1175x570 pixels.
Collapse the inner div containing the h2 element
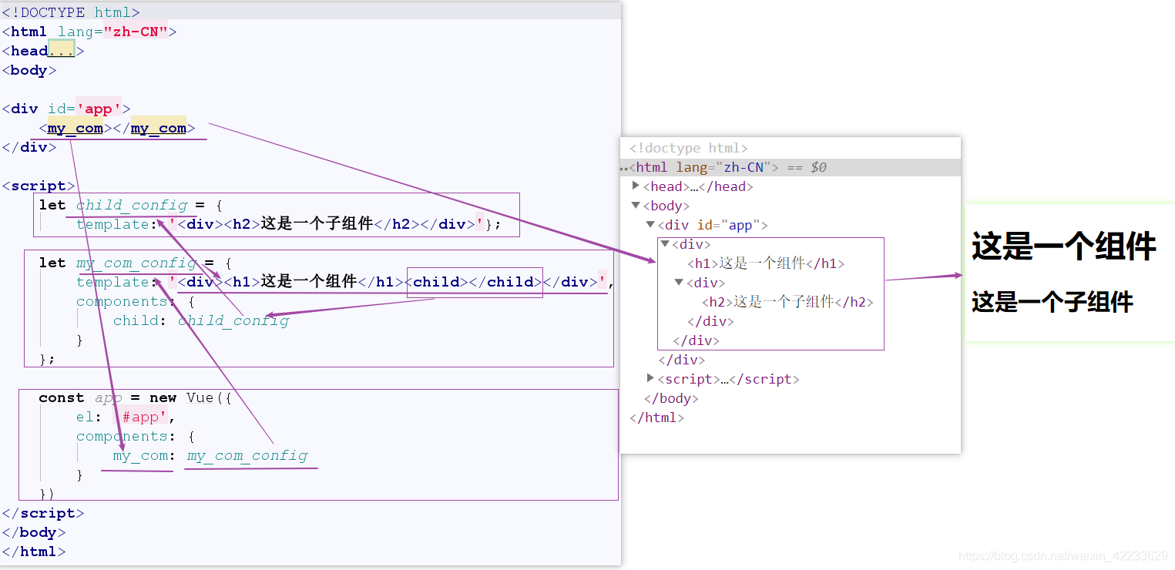point(679,283)
